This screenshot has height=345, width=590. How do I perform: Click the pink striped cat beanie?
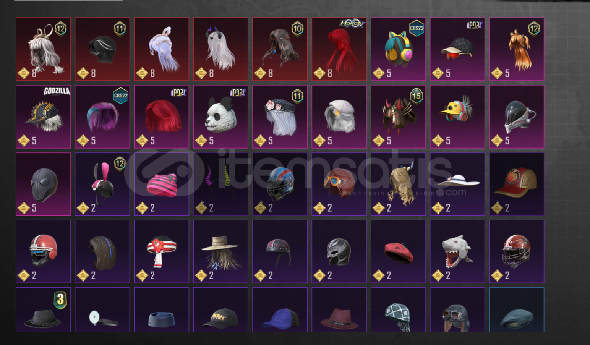(x=161, y=184)
